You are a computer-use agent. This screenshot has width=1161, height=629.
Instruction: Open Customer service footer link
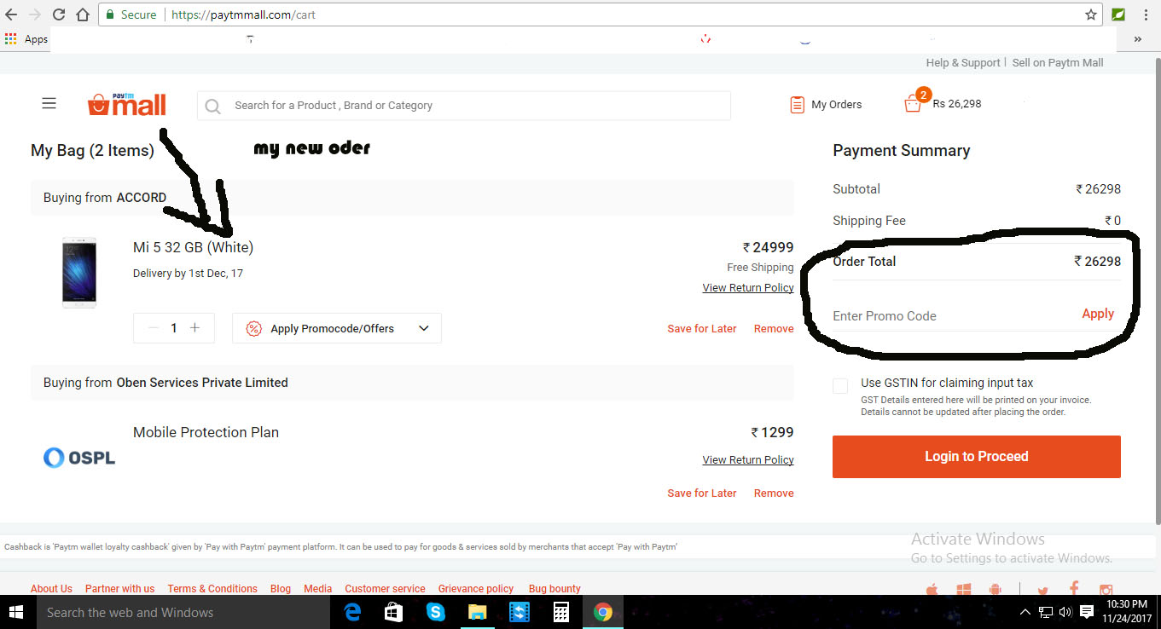point(385,589)
